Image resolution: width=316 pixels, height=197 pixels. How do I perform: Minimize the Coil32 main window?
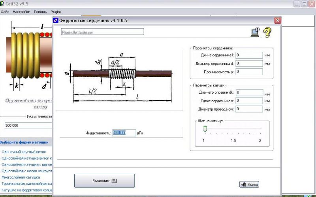coord(296,4)
